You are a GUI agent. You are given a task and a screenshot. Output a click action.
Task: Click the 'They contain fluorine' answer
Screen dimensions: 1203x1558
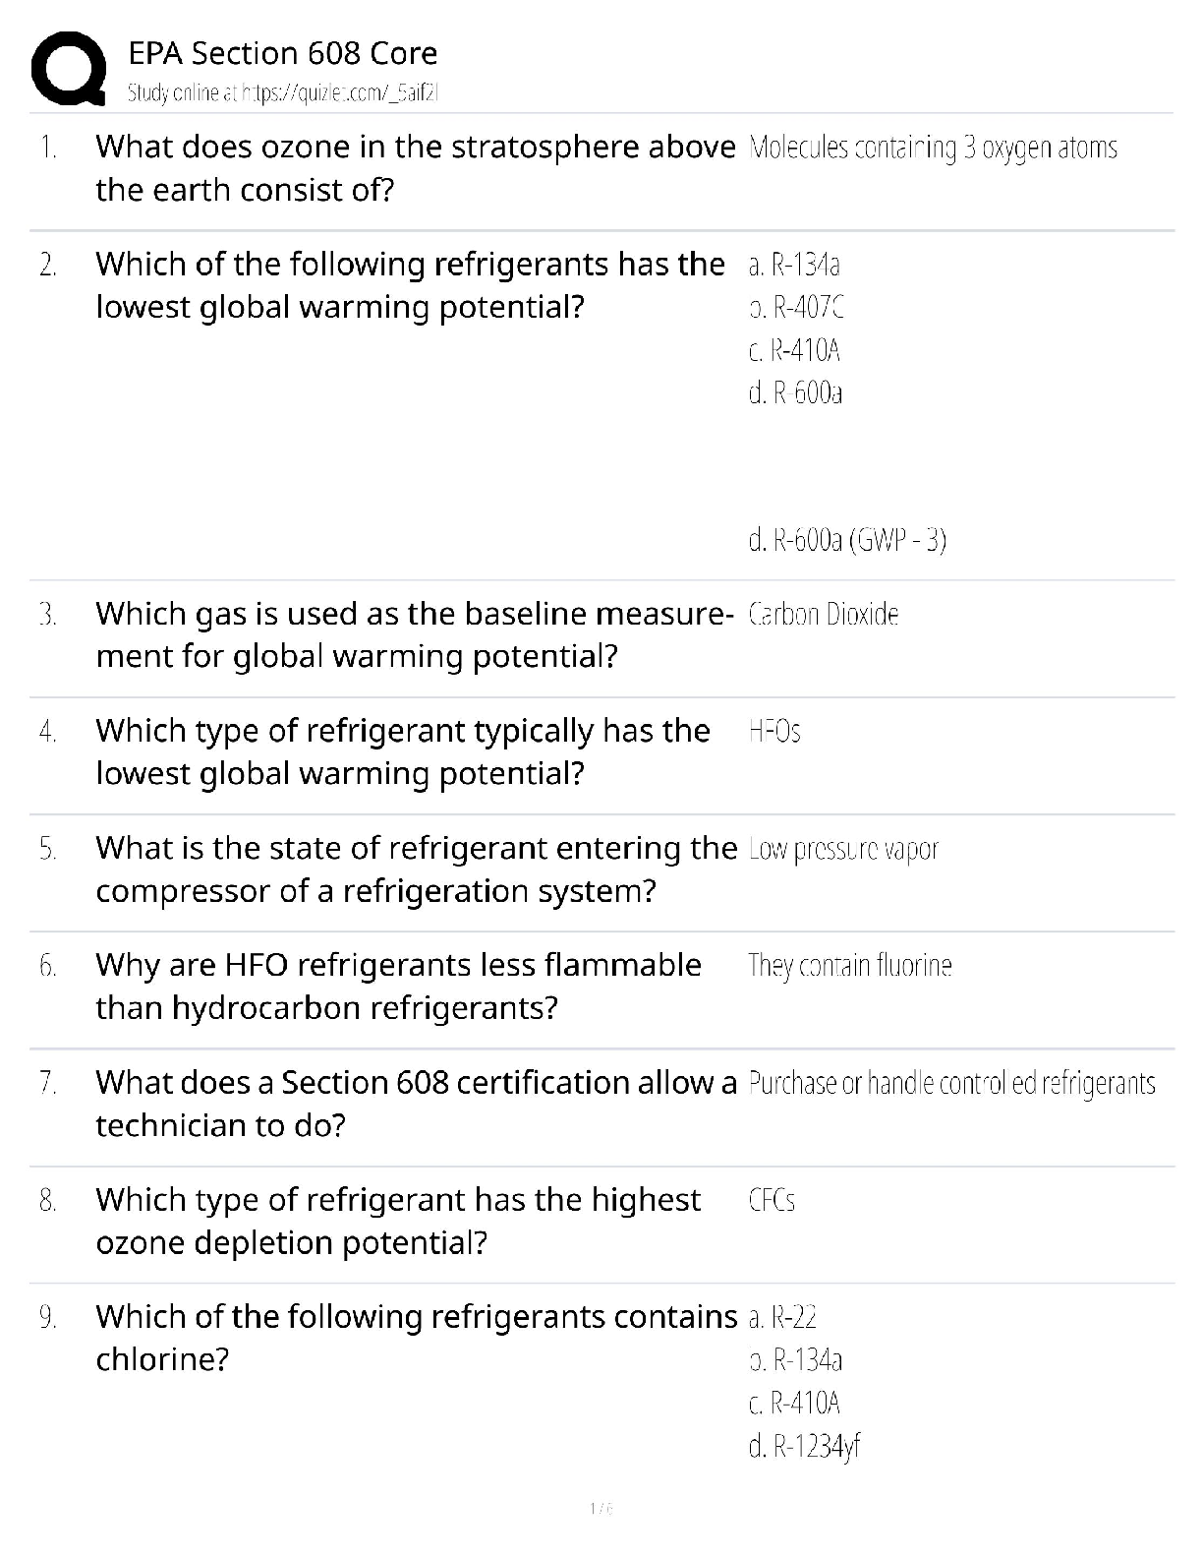[850, 966]
